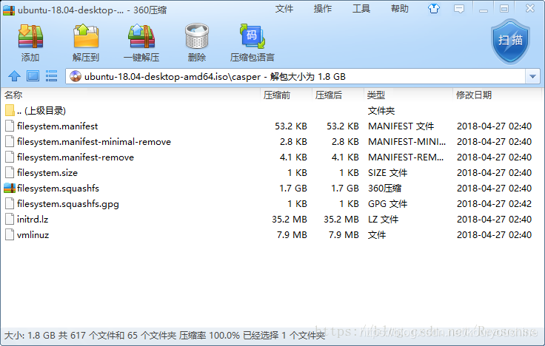Click the .. (上级目录) entry text

[41, 111]
